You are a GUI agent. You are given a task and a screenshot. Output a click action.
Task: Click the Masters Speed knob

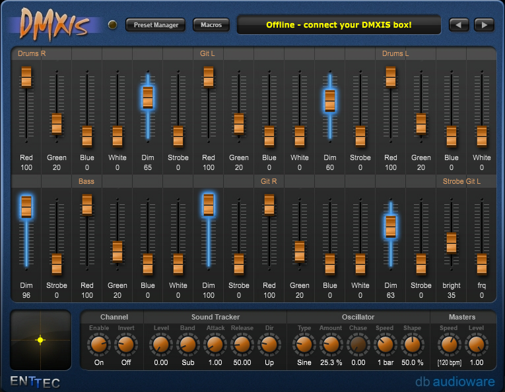tap(450, 345)
